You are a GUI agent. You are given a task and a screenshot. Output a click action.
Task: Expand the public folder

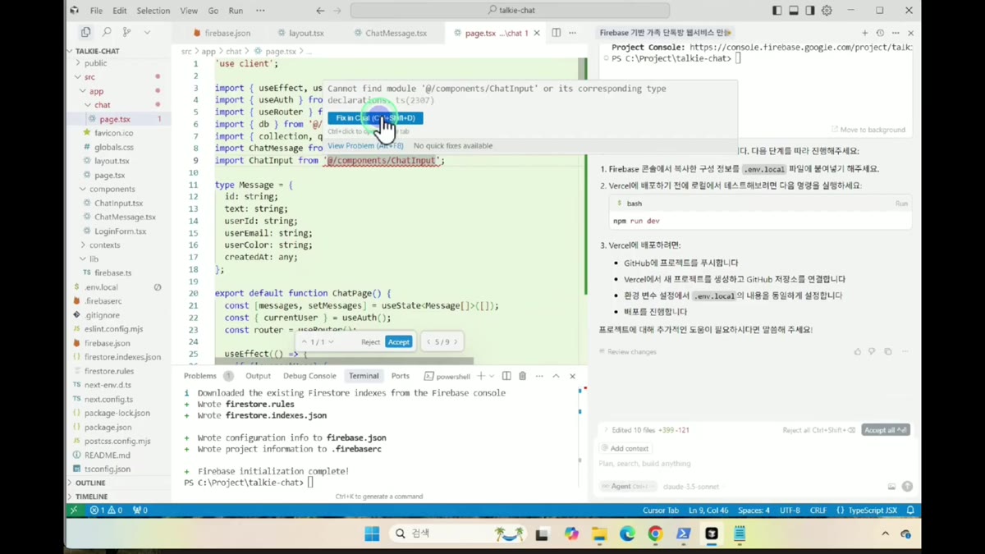(95, 63)
